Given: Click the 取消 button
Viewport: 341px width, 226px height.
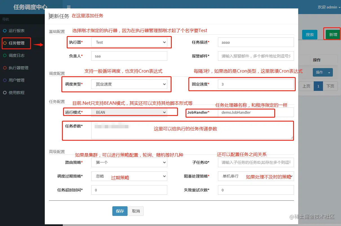Looking at the screenshot, I should point(136,211).
